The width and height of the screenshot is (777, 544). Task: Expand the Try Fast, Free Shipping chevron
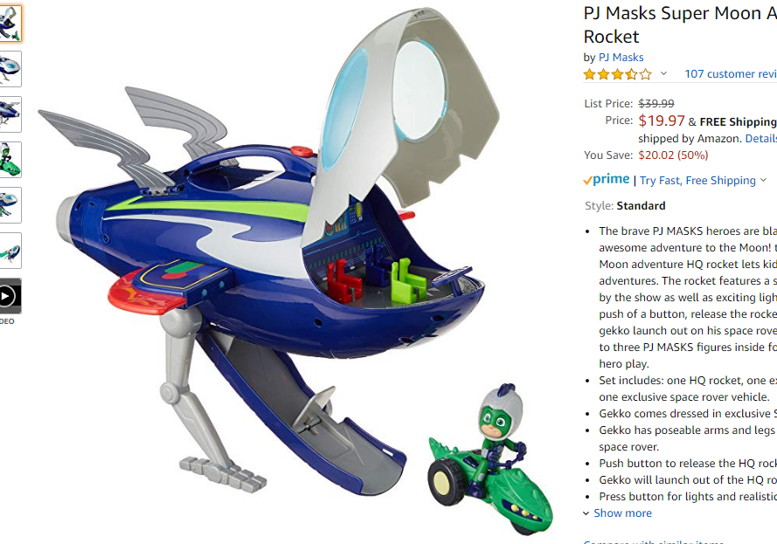(763, 180)
